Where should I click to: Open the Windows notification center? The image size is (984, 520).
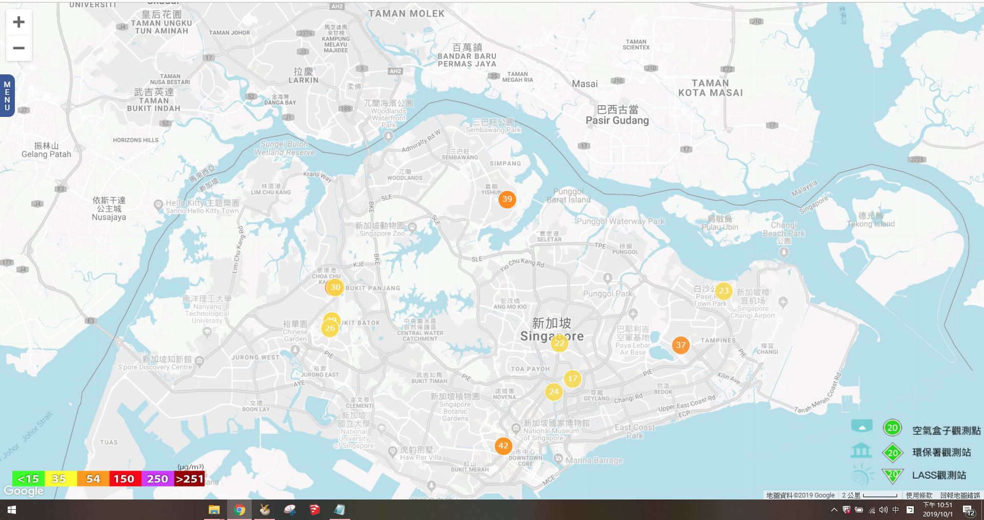(x=968, y=510)
